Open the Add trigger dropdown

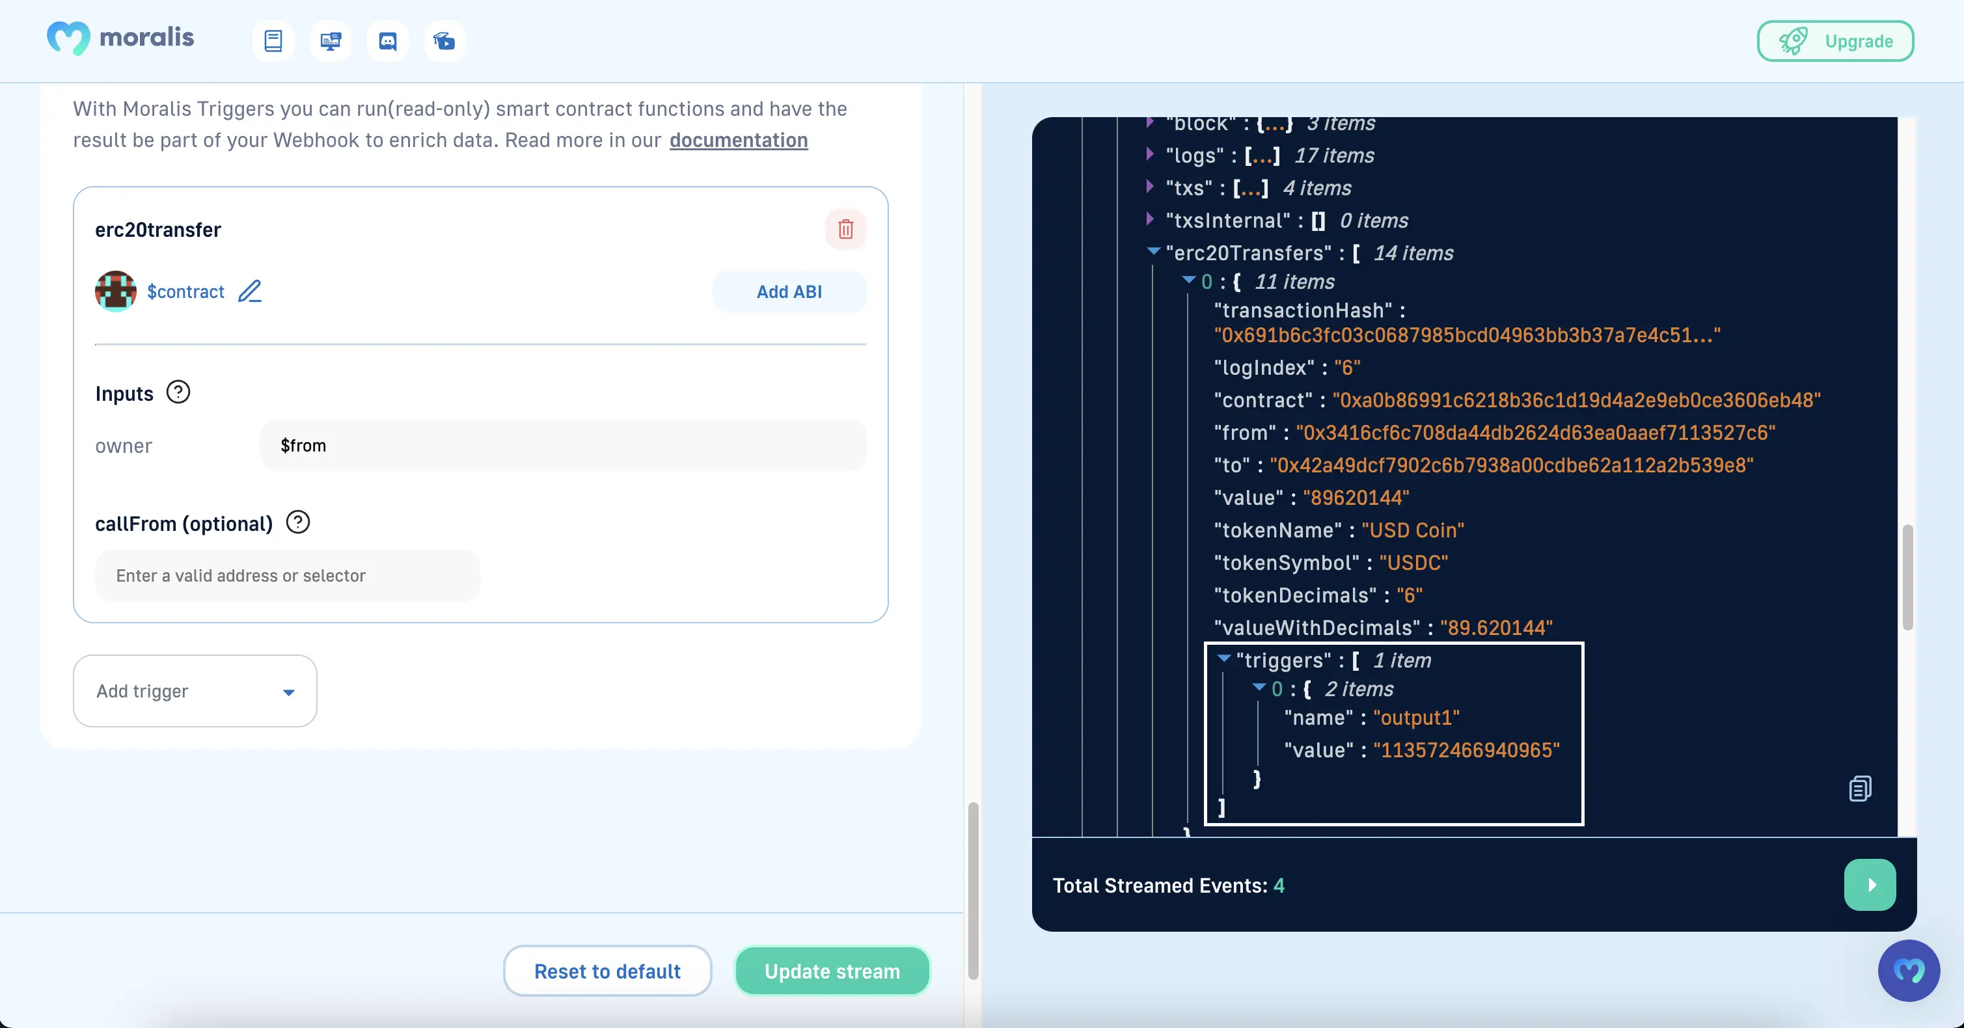[x=195, y=691]
